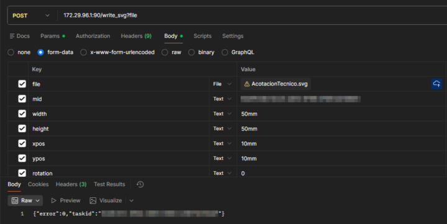Screen dimensions: 447x224
Task: Select the request Body tab
Action: [173, 36]
